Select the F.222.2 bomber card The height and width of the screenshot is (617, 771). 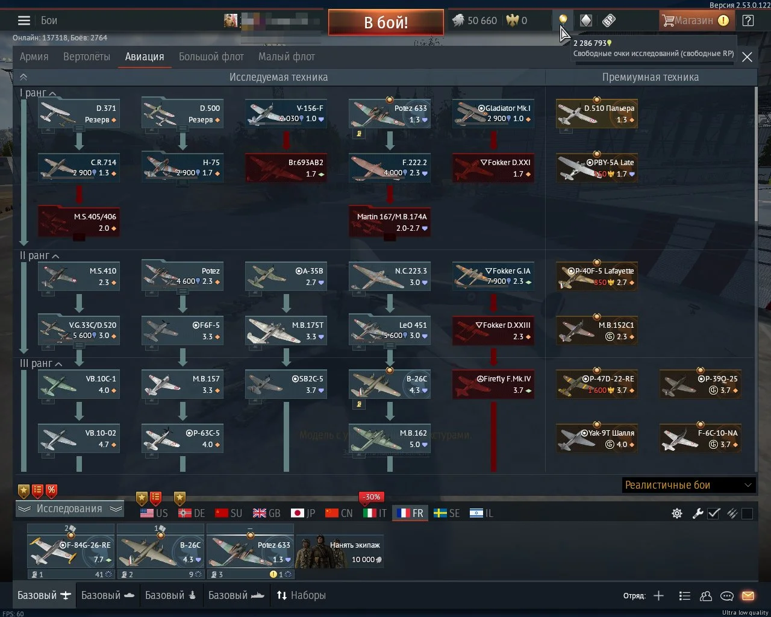[390, 168]
